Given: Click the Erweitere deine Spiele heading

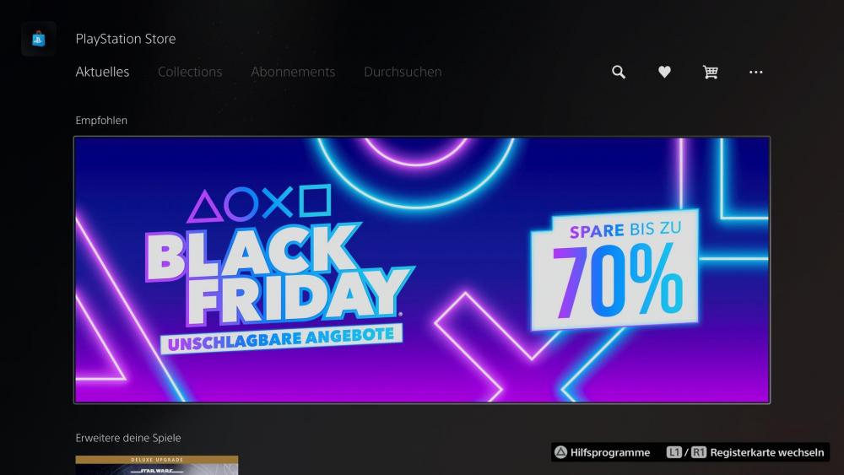Looking at the screenshot, I should coord(128,438).
